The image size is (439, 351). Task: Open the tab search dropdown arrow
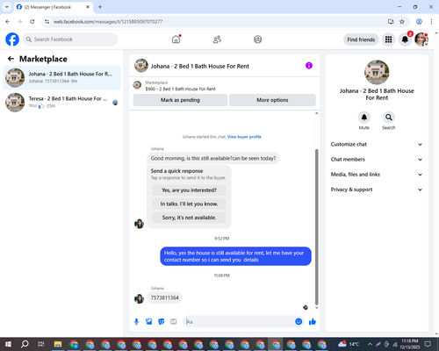[7, 7]
